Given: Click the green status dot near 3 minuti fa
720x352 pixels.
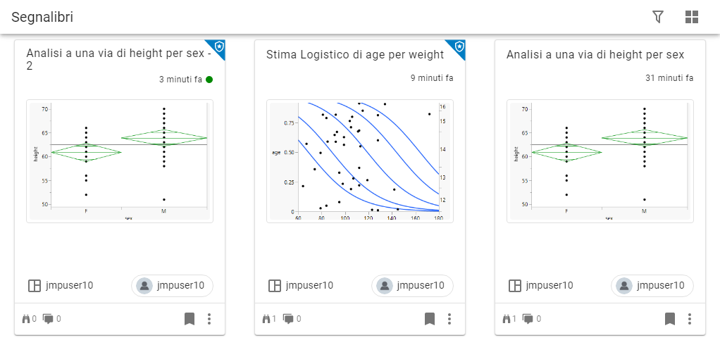Looking at the screenshot, I should pos(209,79).
